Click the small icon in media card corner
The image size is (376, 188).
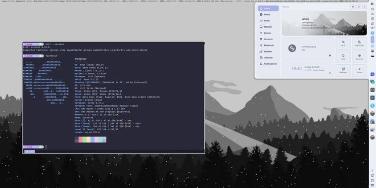click(x=329, y=55)
